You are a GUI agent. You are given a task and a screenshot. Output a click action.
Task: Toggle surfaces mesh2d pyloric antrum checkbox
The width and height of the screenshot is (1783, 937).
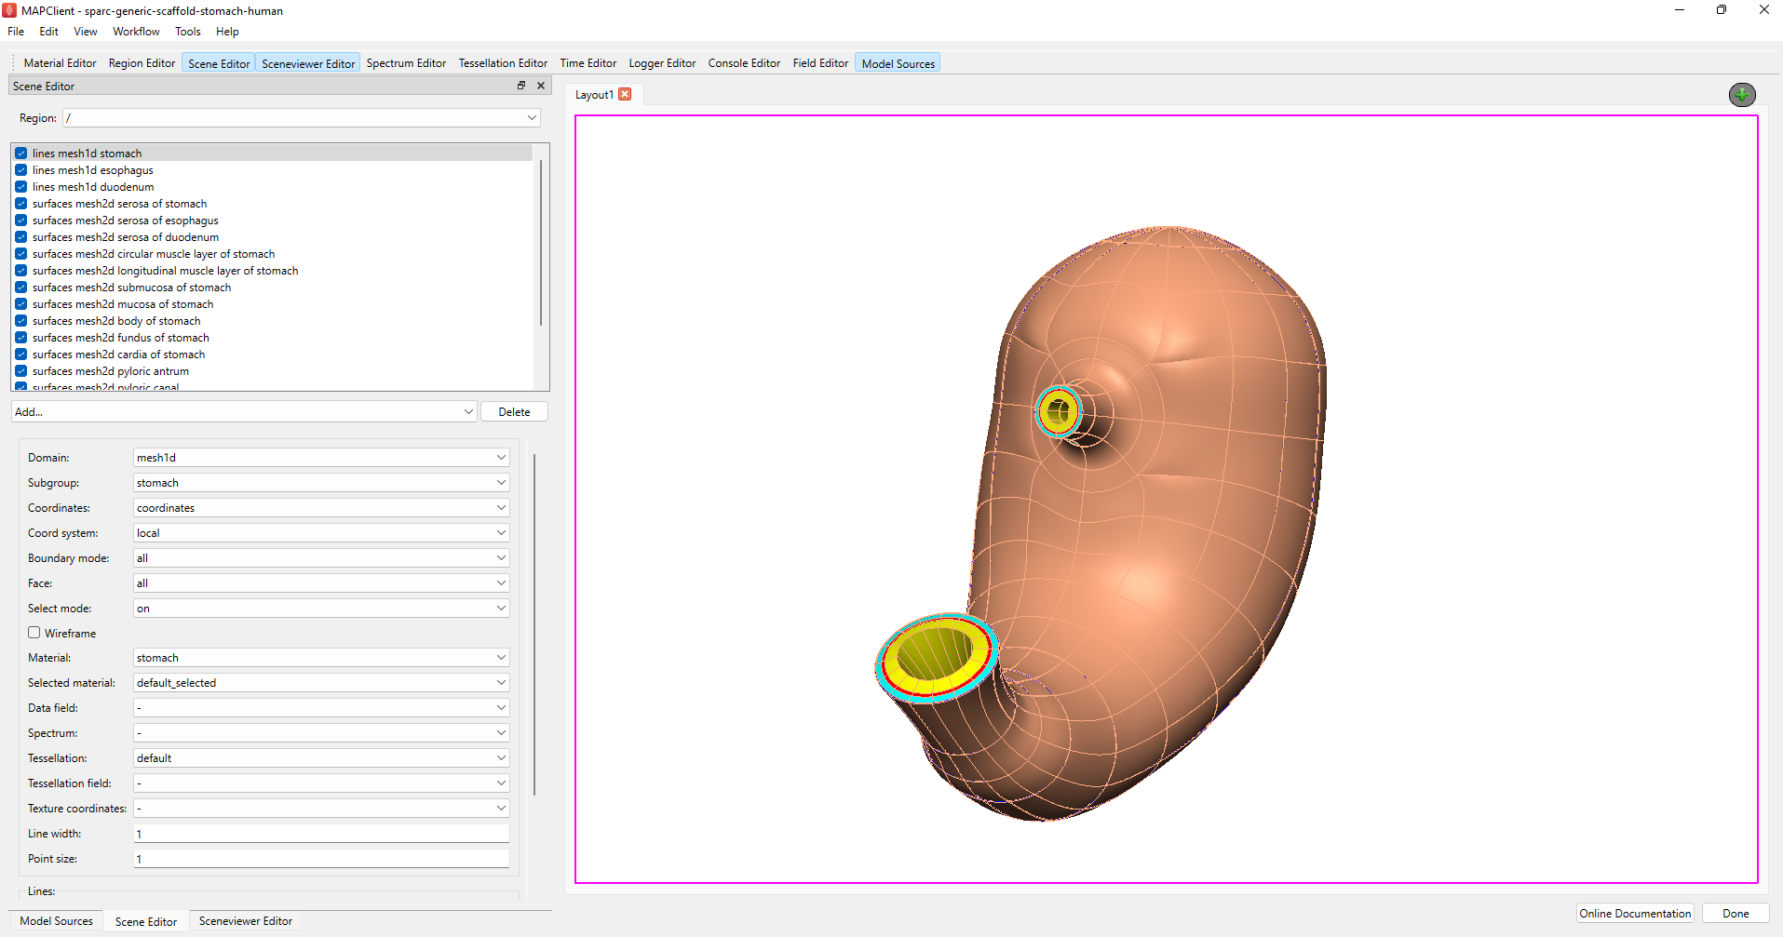pyautogui.click(x=20, y=371)
